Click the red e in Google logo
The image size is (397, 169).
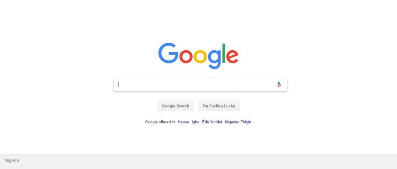232,56
